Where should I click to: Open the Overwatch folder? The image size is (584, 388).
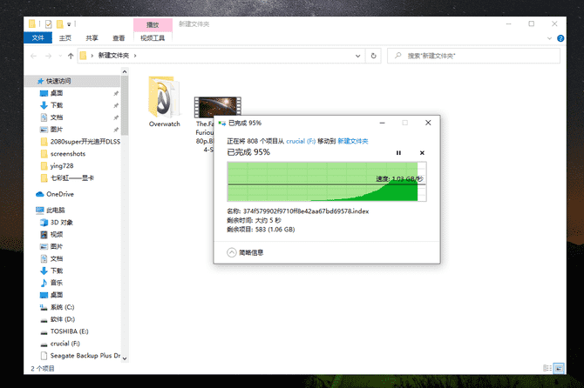tap(164, 102)
